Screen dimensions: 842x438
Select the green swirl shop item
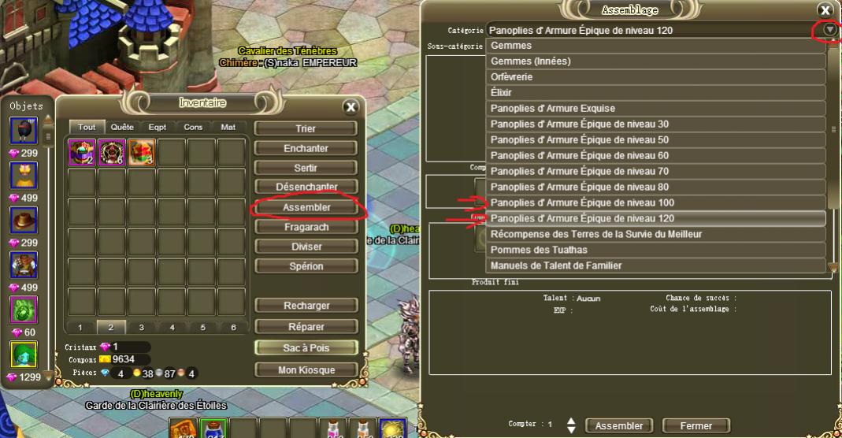click(x=24, y=310)
